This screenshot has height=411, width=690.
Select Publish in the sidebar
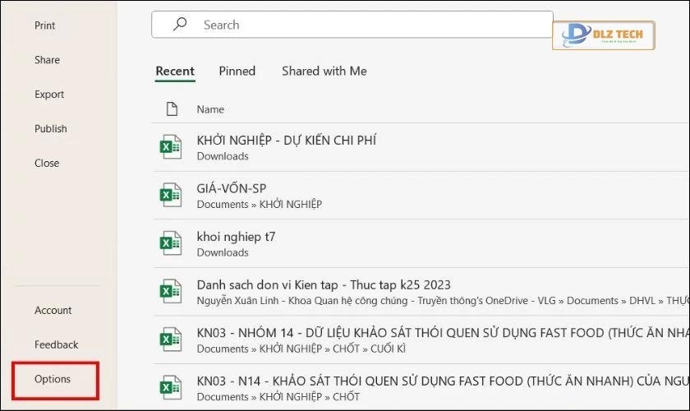pyautogui.click(x=51, y=129)
